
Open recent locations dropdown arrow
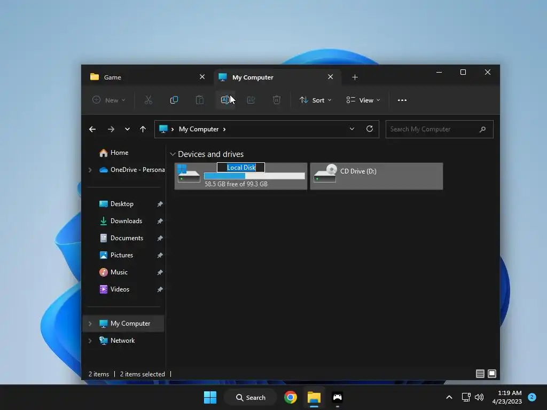click(x=127, y=129)
